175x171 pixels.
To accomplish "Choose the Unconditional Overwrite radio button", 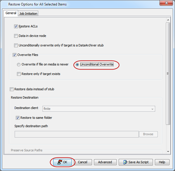I will tap(77, 65).
